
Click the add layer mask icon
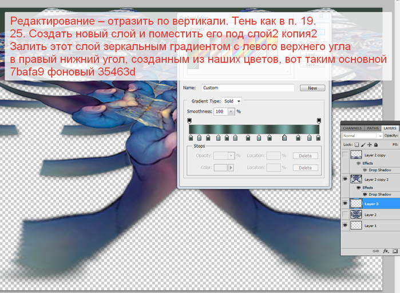[x=395, y=251]
